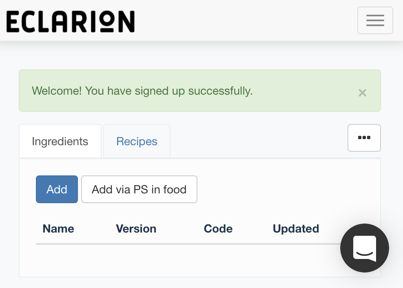Sort by the Code column header
This screenshot has width=403, height=288.
tap(218, 228)
